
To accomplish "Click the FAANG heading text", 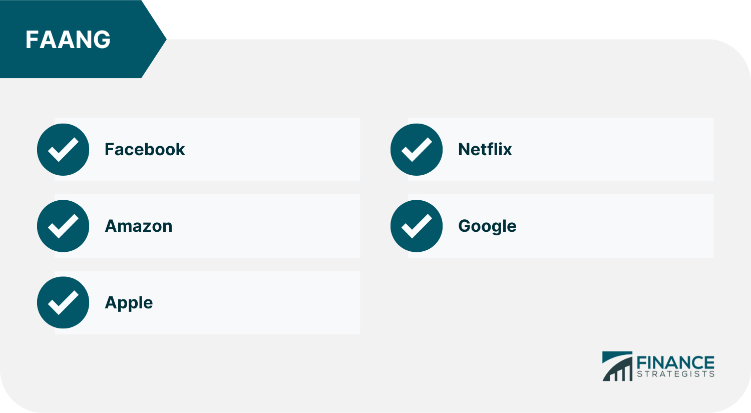I will [68, 40].
